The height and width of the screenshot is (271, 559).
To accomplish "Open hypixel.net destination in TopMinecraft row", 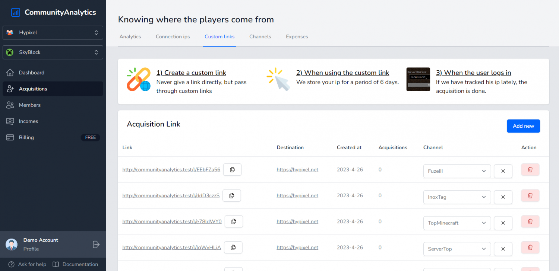I will coord(297,221).
